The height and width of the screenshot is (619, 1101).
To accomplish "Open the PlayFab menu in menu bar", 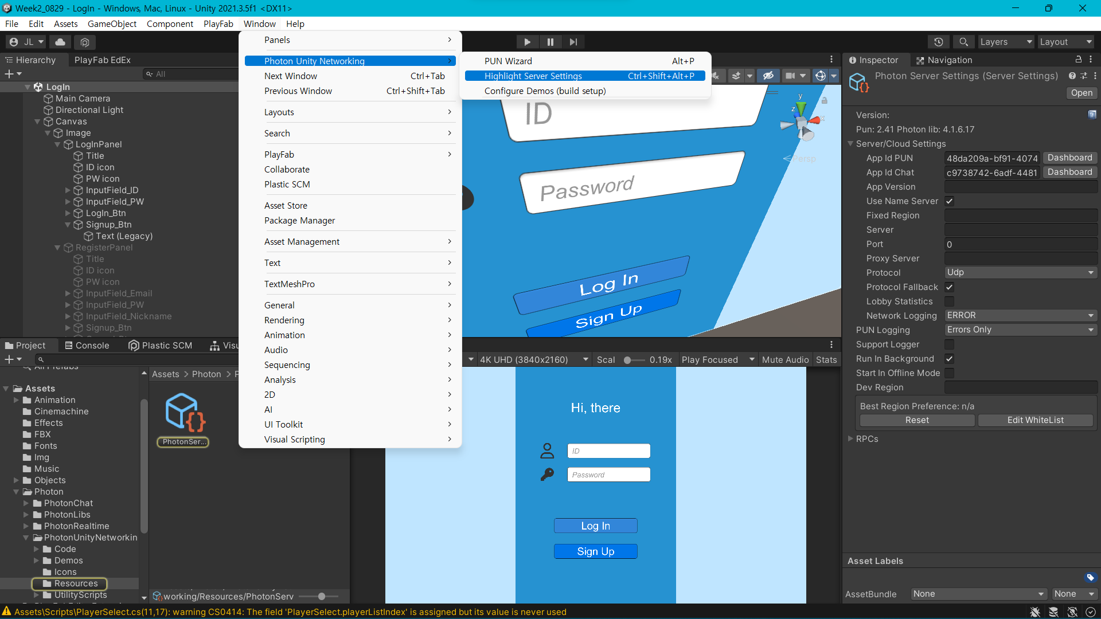I will click(x=218, y=24).
